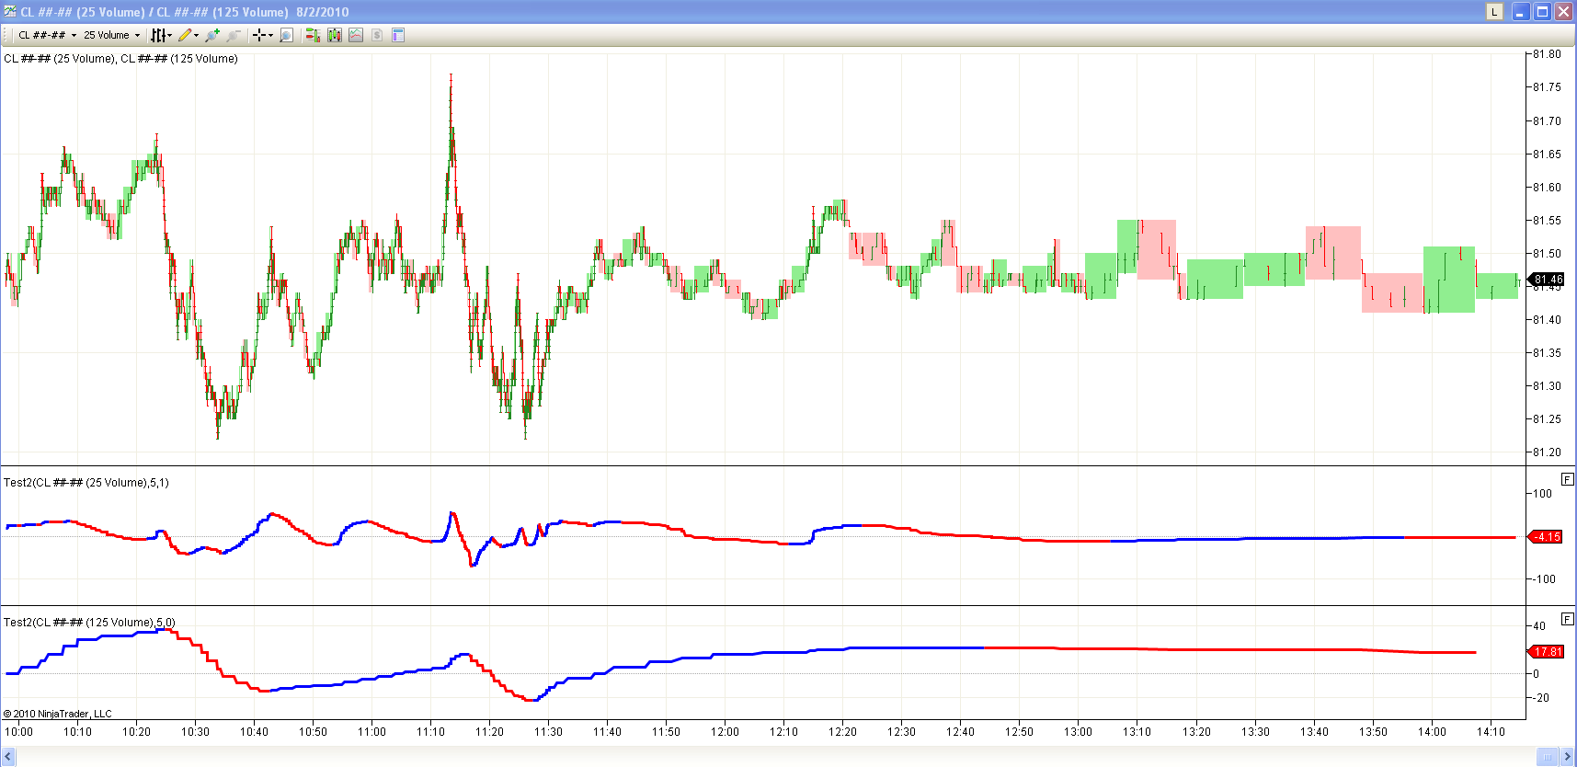Open the cross hair pointer dropdown

[263, 35]
